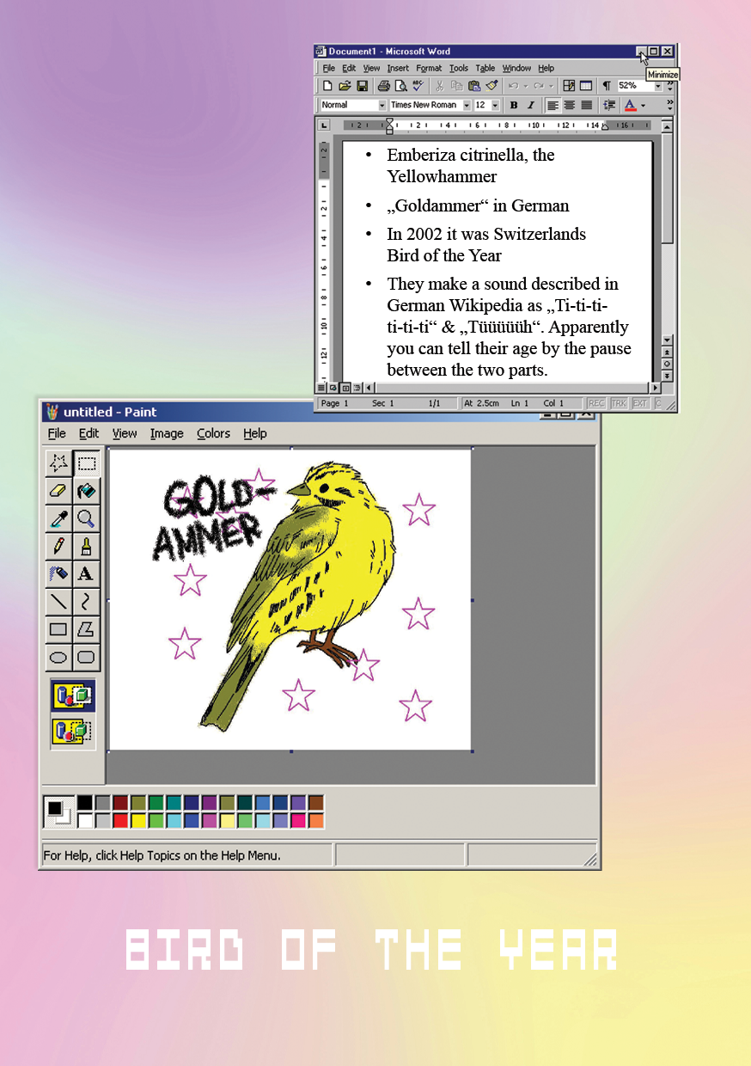Switch to Print Layout view in Word

pyautogui.click(x=345, y=388)
